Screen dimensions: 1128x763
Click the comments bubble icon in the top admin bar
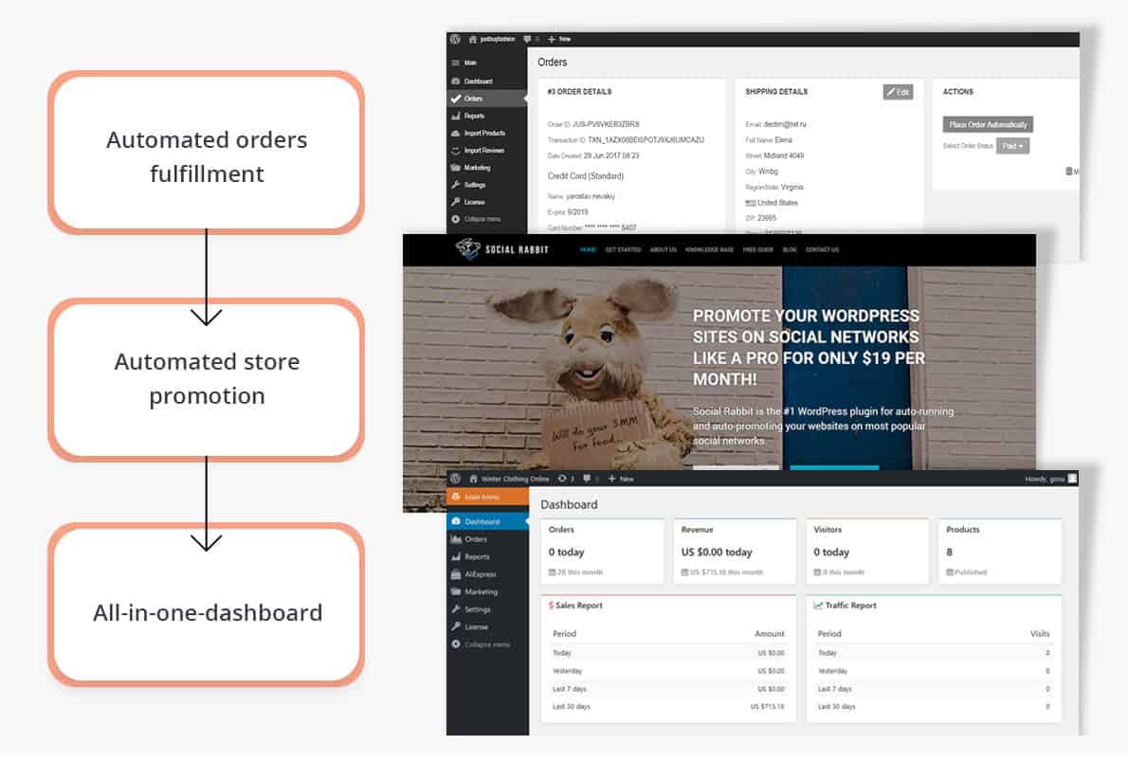(527, 39)
